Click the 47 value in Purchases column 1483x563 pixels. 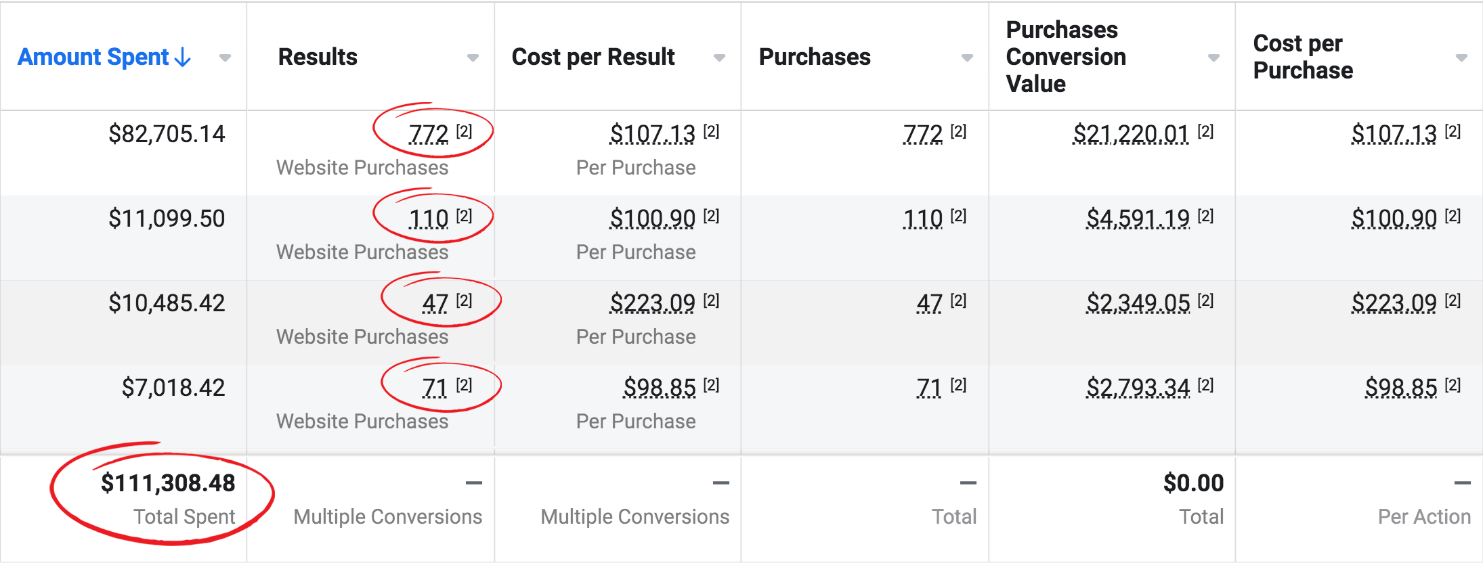click(x=929, y=303)
